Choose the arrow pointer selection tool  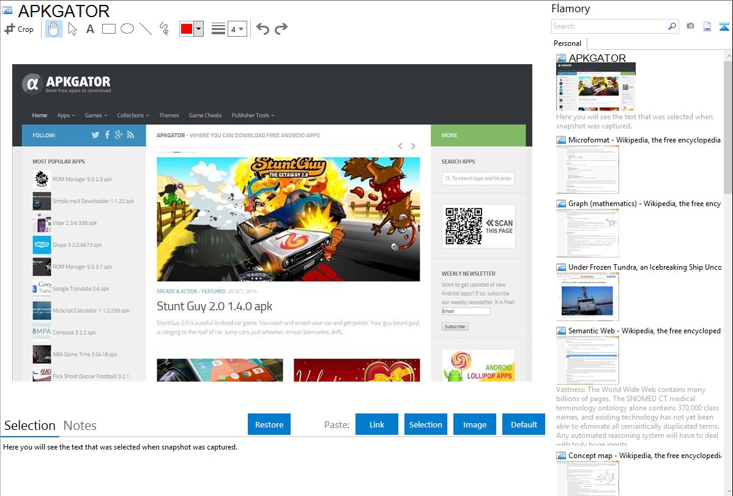(72, 29)
